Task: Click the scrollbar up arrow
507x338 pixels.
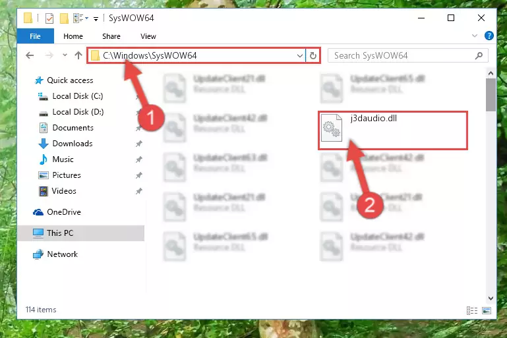Action: [x=491, y=73]
